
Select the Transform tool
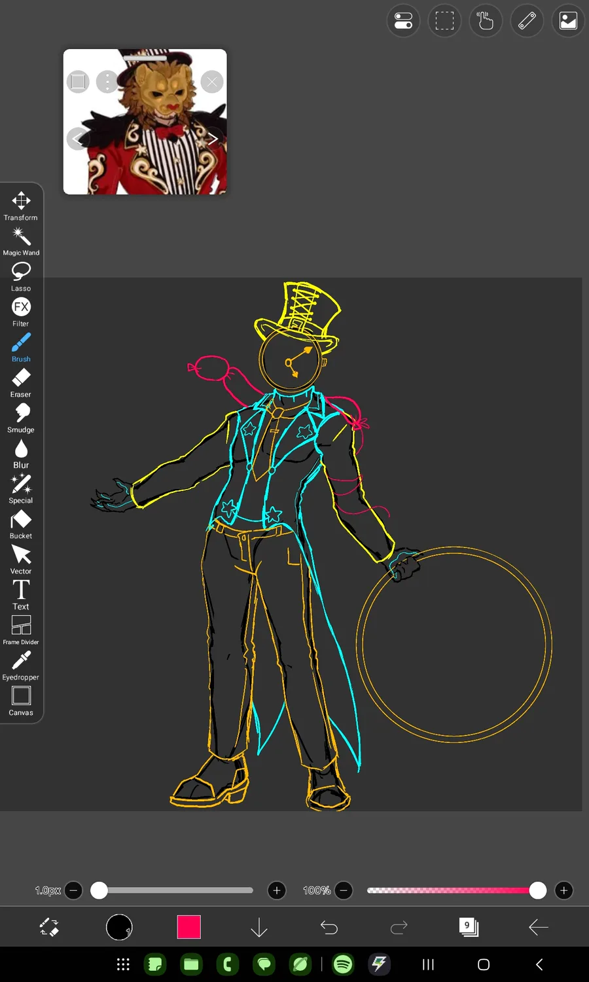click(21, 206)
